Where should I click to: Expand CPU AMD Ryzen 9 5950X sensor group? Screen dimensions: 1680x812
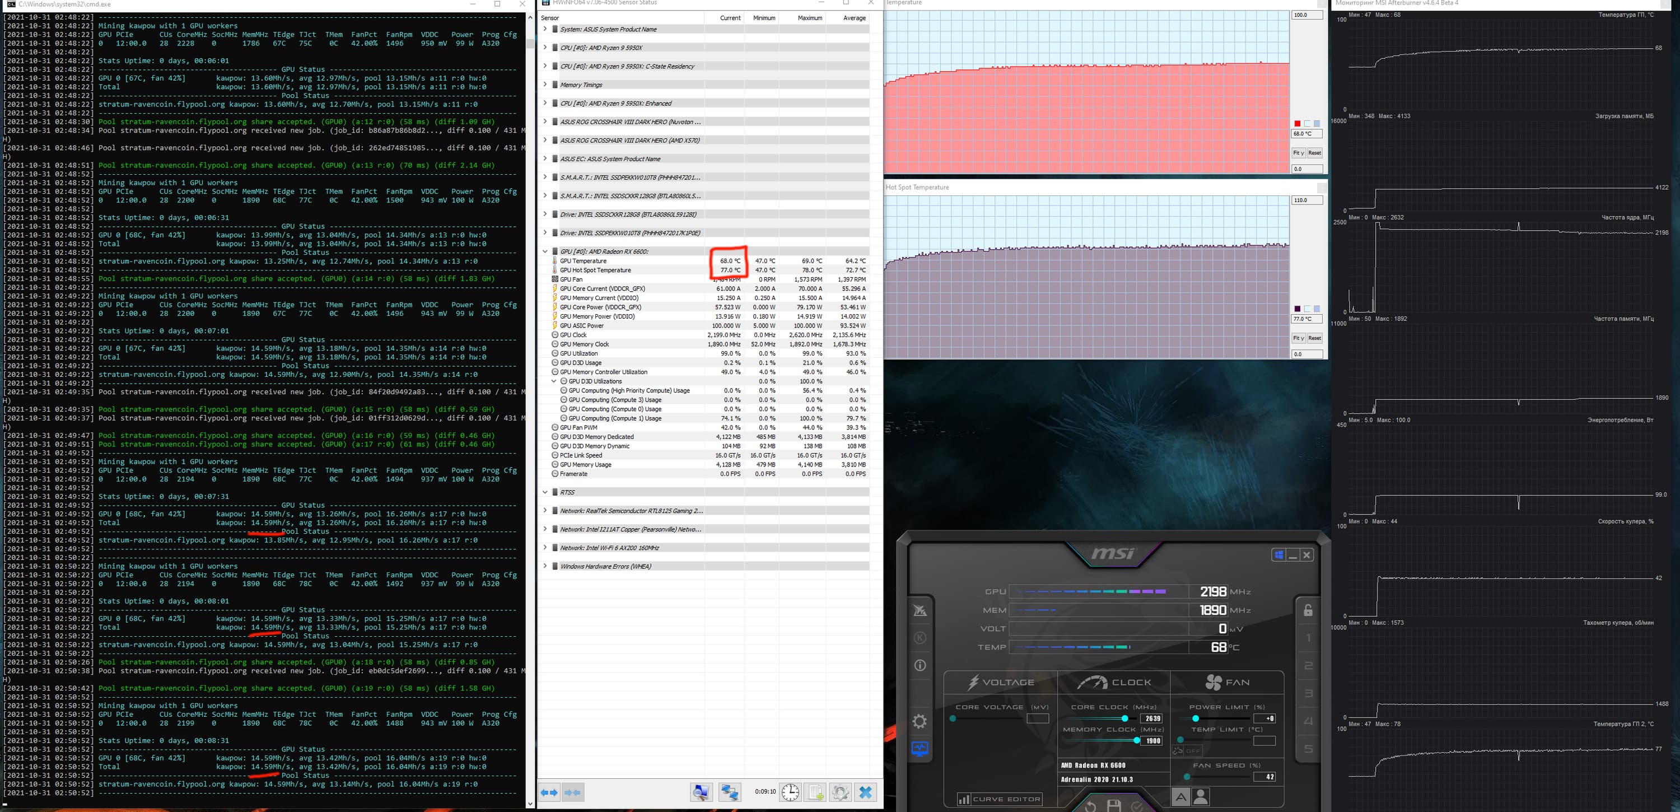pos(545,48)
